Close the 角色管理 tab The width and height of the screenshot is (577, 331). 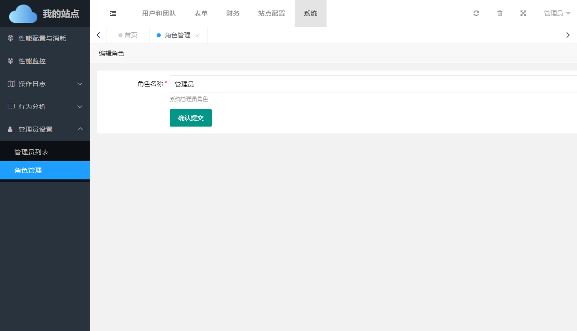(197, 36)
